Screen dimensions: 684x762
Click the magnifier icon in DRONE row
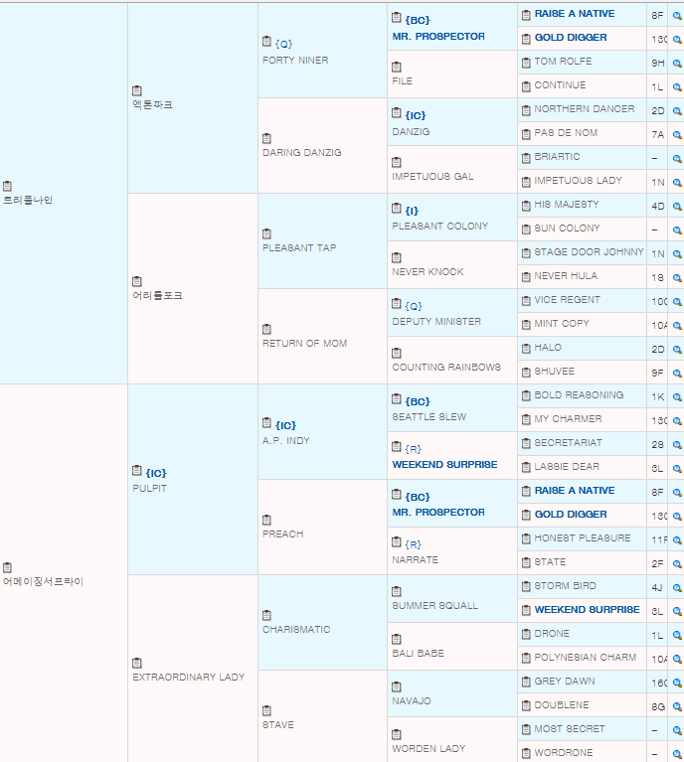click(x=677, y=635)
